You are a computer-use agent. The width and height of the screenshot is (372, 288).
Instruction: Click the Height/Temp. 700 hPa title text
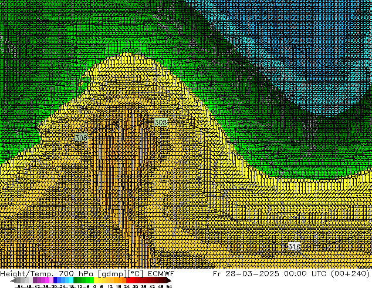tap(48, 274)
